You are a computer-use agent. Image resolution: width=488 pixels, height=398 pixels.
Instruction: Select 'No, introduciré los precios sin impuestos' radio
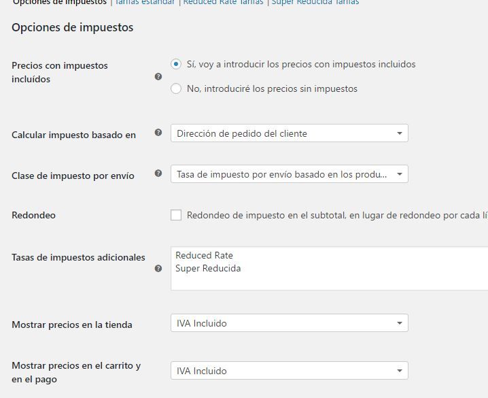(x=176, y=88)
